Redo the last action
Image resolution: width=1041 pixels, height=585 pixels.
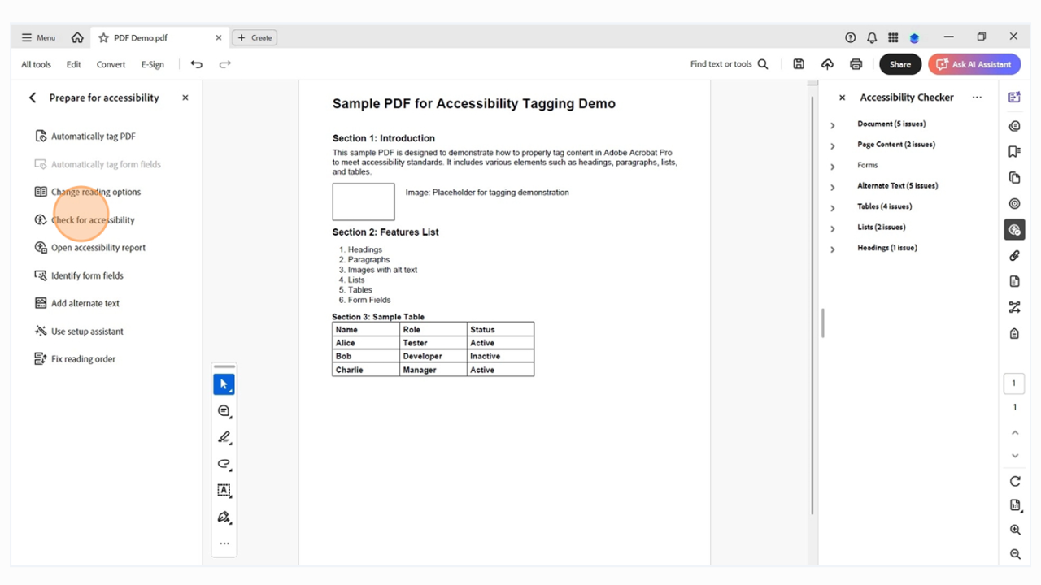click(225, 64)
